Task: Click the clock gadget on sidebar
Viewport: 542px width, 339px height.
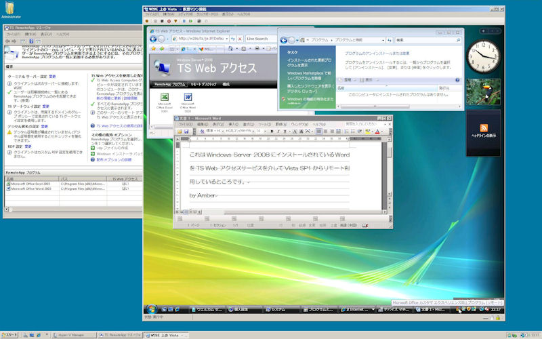Action: click(x=483, y=56)
